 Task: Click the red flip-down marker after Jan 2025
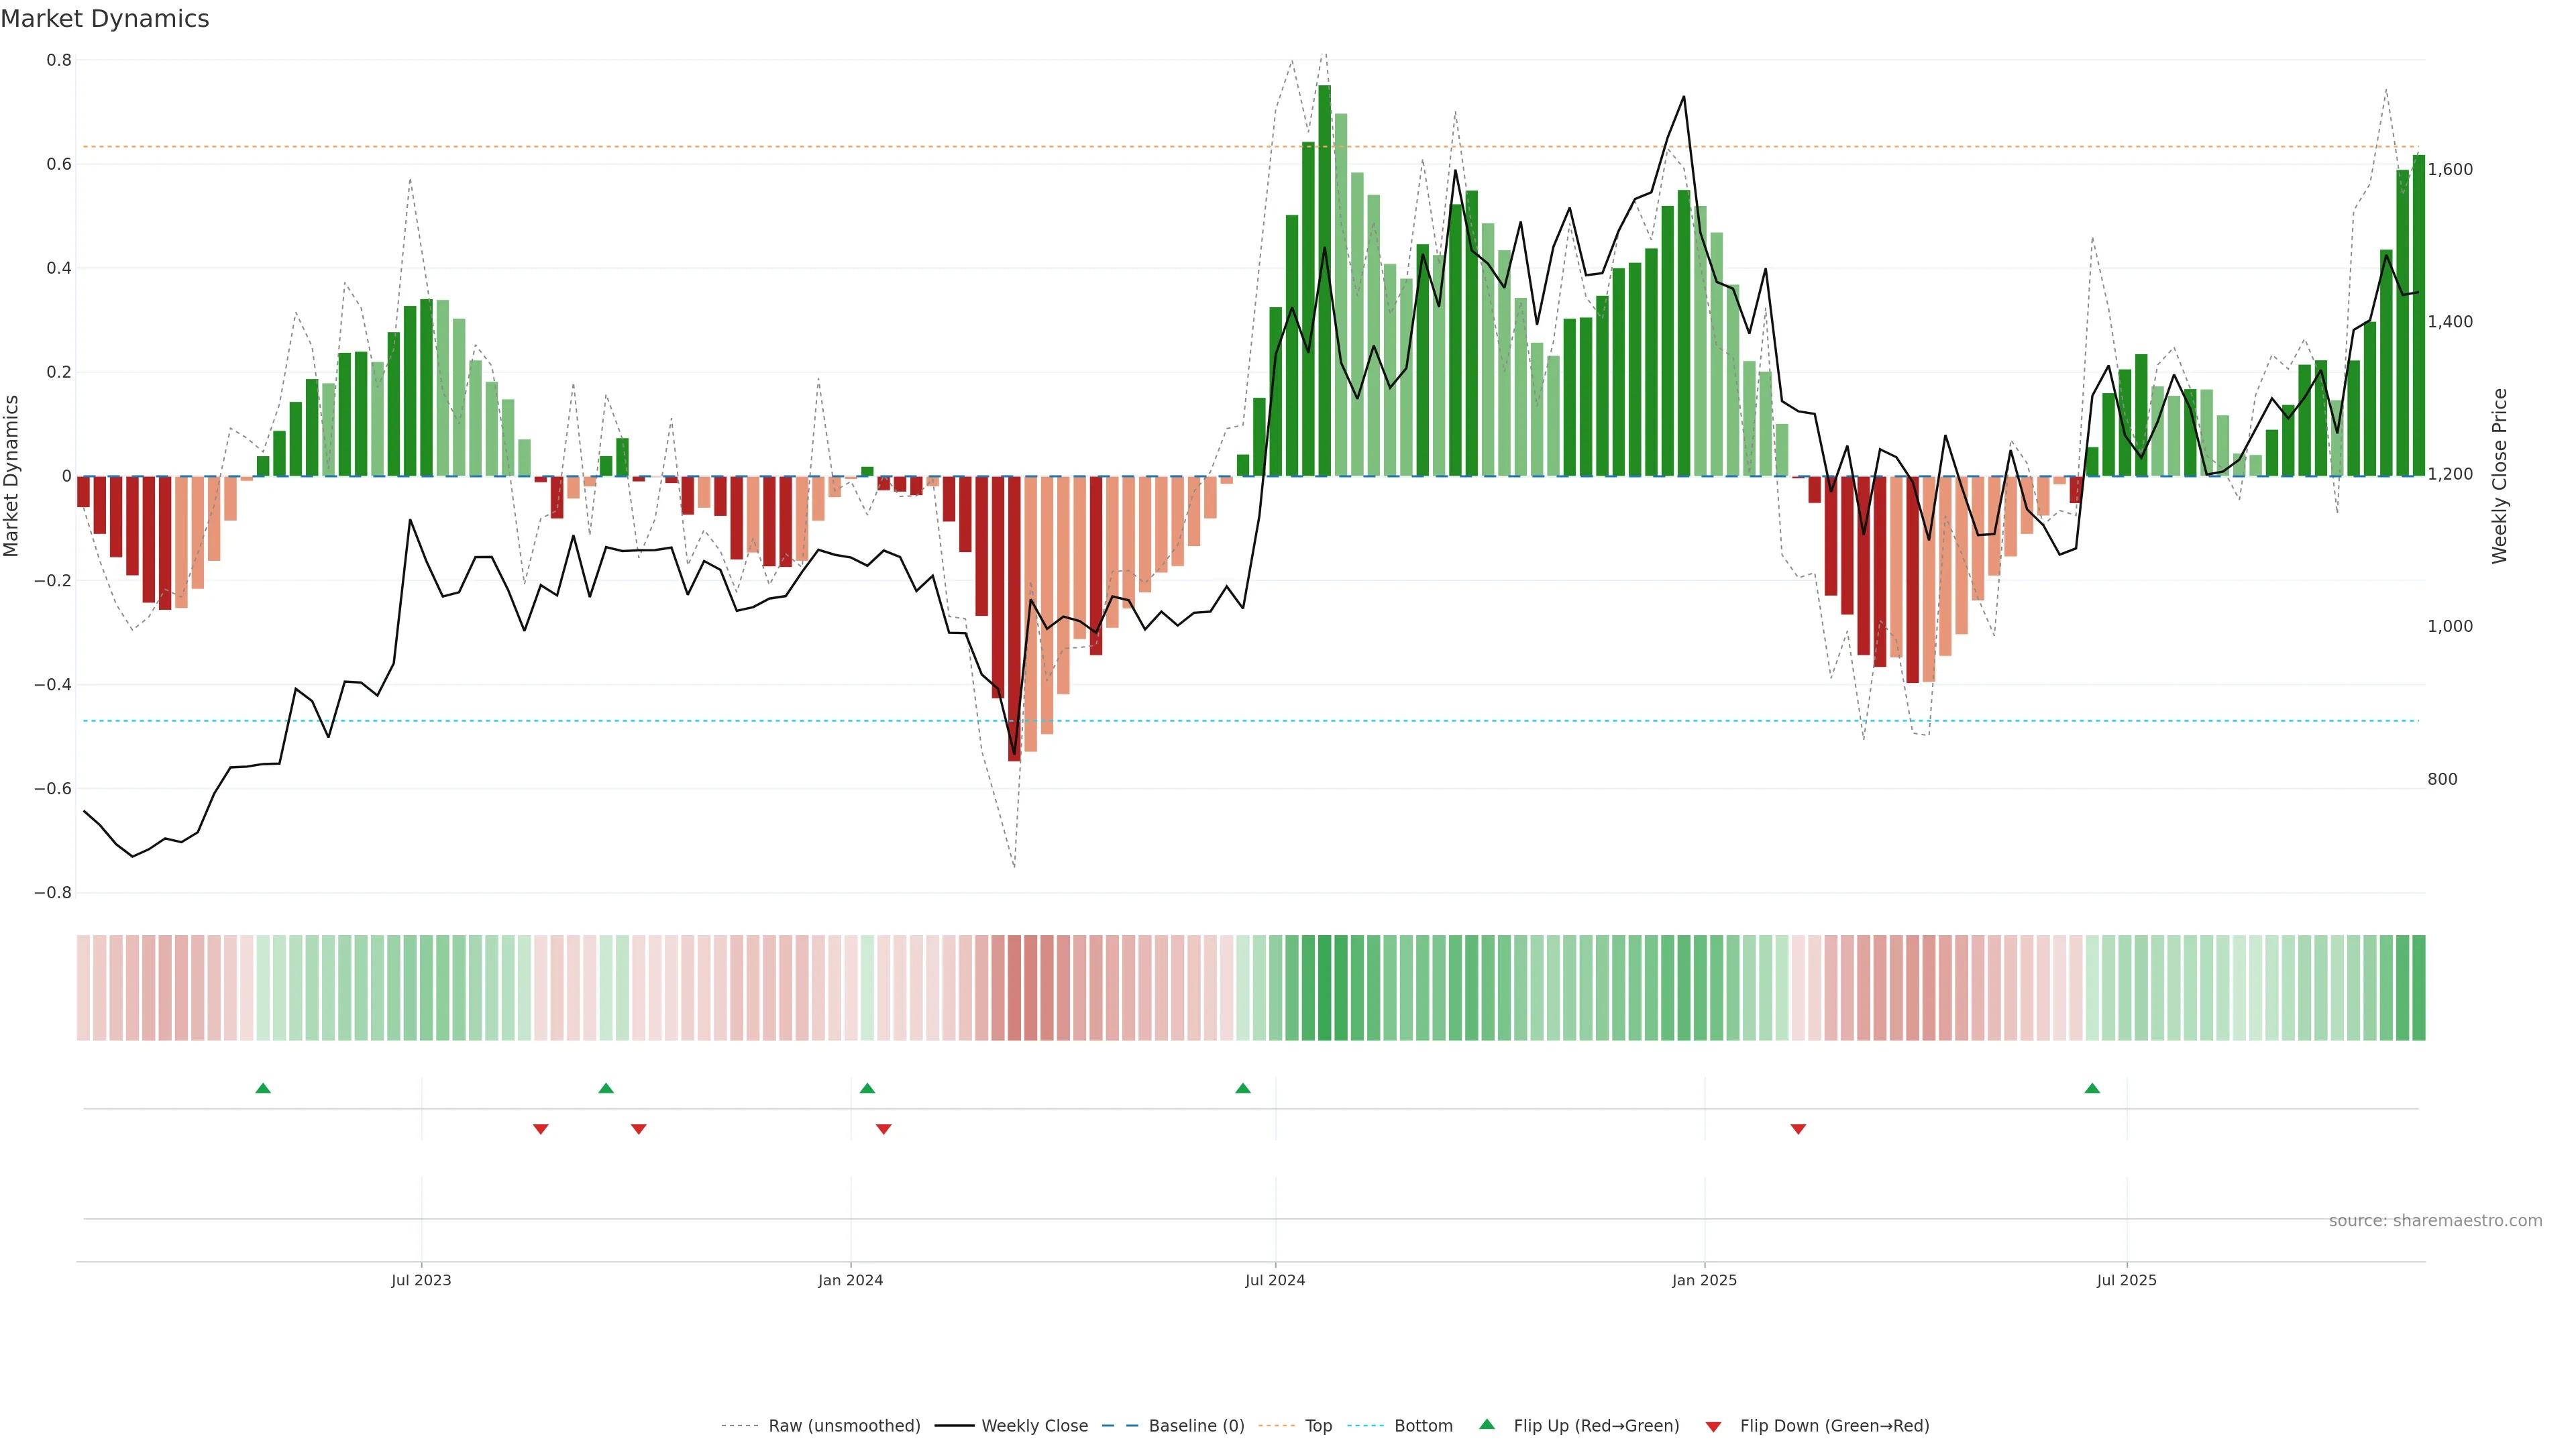pyautogui.click(x=1798, y=1129)
